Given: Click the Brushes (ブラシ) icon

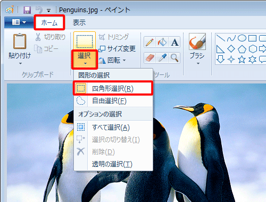Looking at the screenshot, I should point(197,41).
